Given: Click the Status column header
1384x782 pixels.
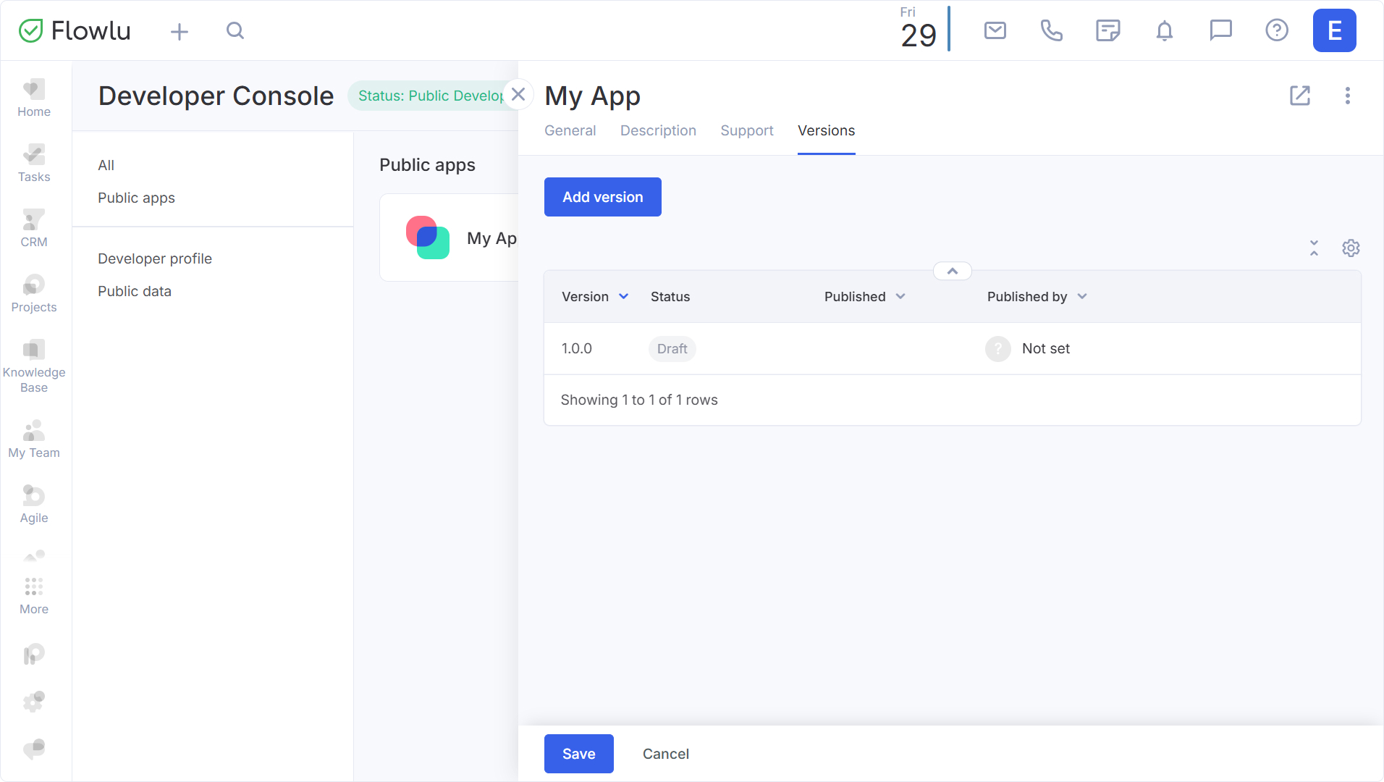Looking at the screenshot, I should [x=670, y=297].
